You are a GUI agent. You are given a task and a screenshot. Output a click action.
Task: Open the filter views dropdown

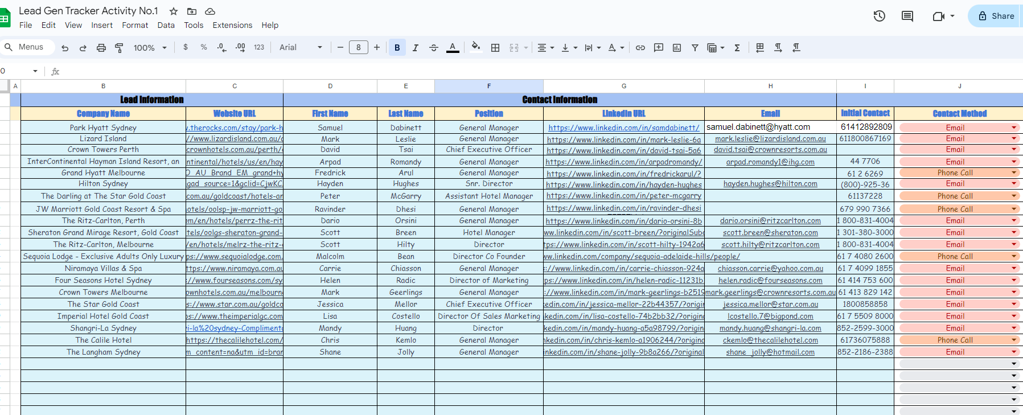click(x=716, y=48)
